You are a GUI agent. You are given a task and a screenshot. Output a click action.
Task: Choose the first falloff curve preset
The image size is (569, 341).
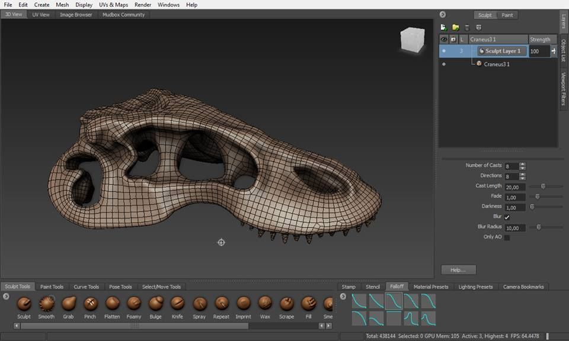(x=359, y=301)
